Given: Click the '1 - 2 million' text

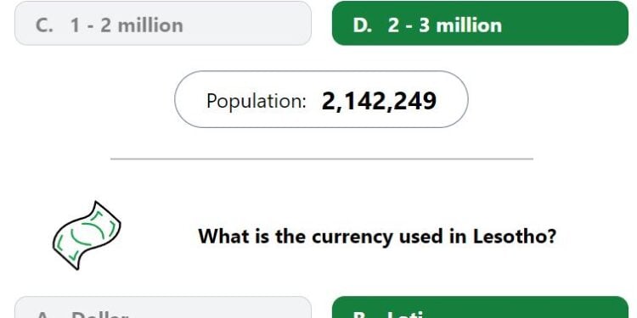Looking at the screenshot, I should click(127, 25).
